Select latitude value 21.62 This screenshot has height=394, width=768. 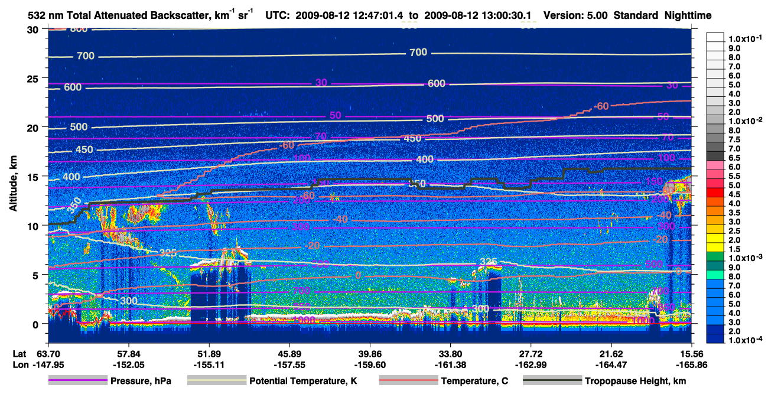[611, 353]
